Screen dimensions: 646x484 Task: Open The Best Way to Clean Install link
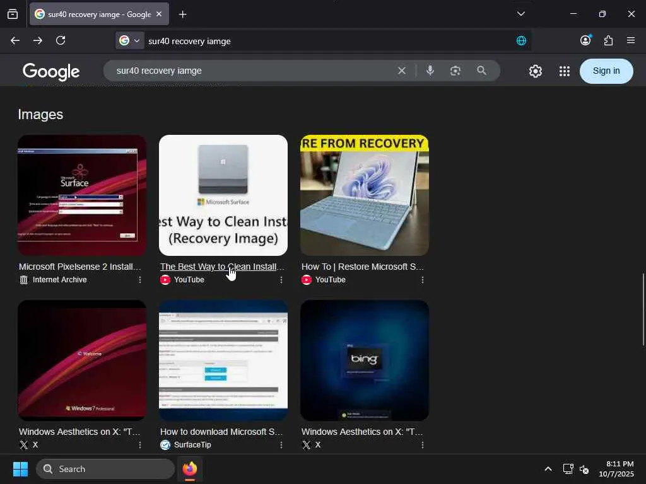(x=222, y=267)
